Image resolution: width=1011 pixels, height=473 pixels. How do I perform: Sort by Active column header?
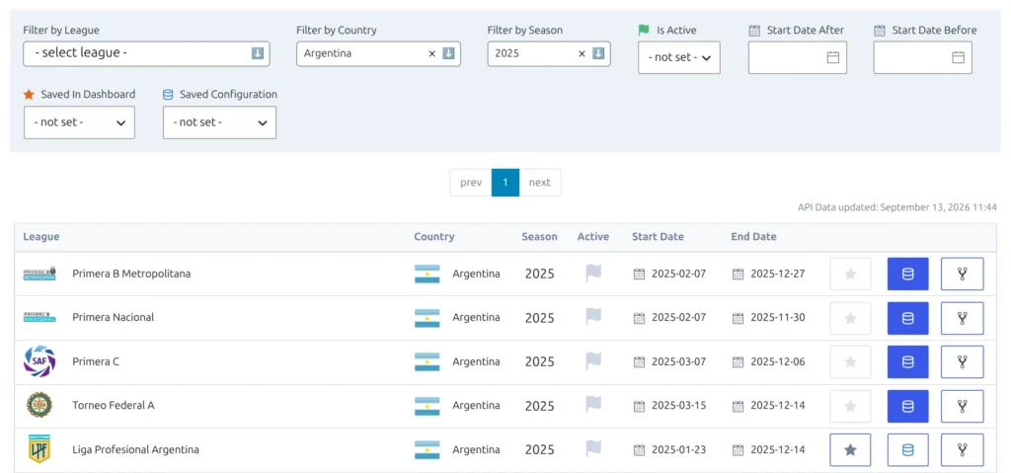tap(593, 237)
